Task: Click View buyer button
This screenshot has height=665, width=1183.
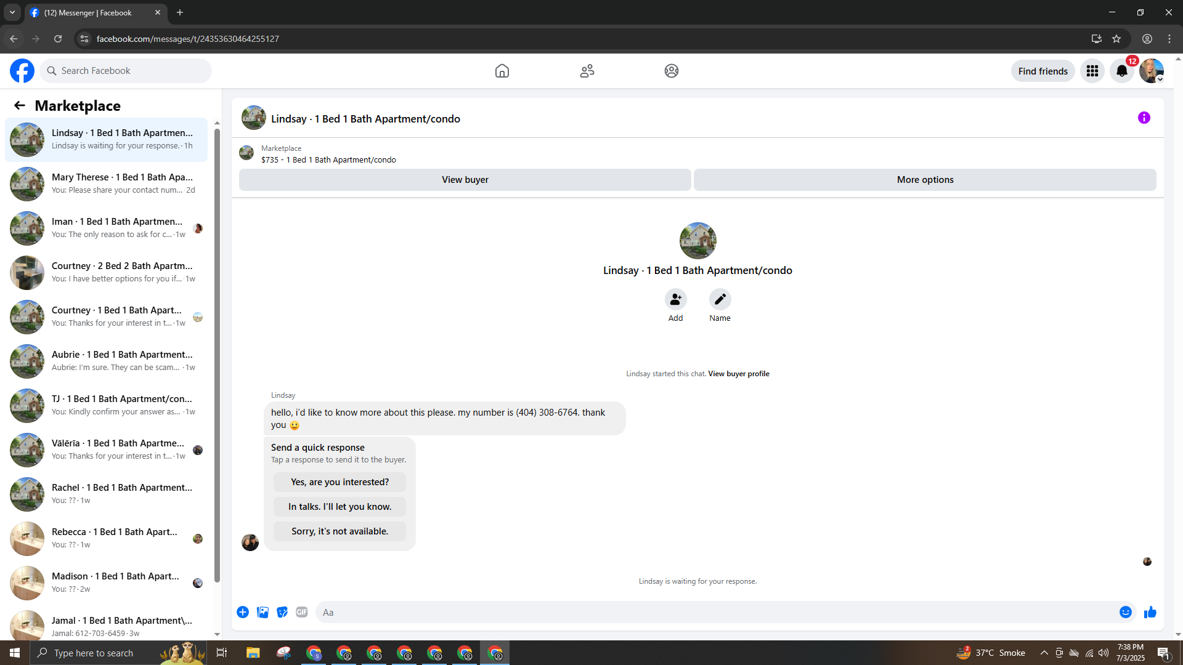Action: (465, 180)
